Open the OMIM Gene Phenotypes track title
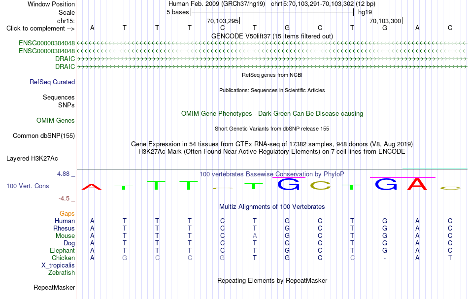Screen dimensions: 468x299 [272, 114]
